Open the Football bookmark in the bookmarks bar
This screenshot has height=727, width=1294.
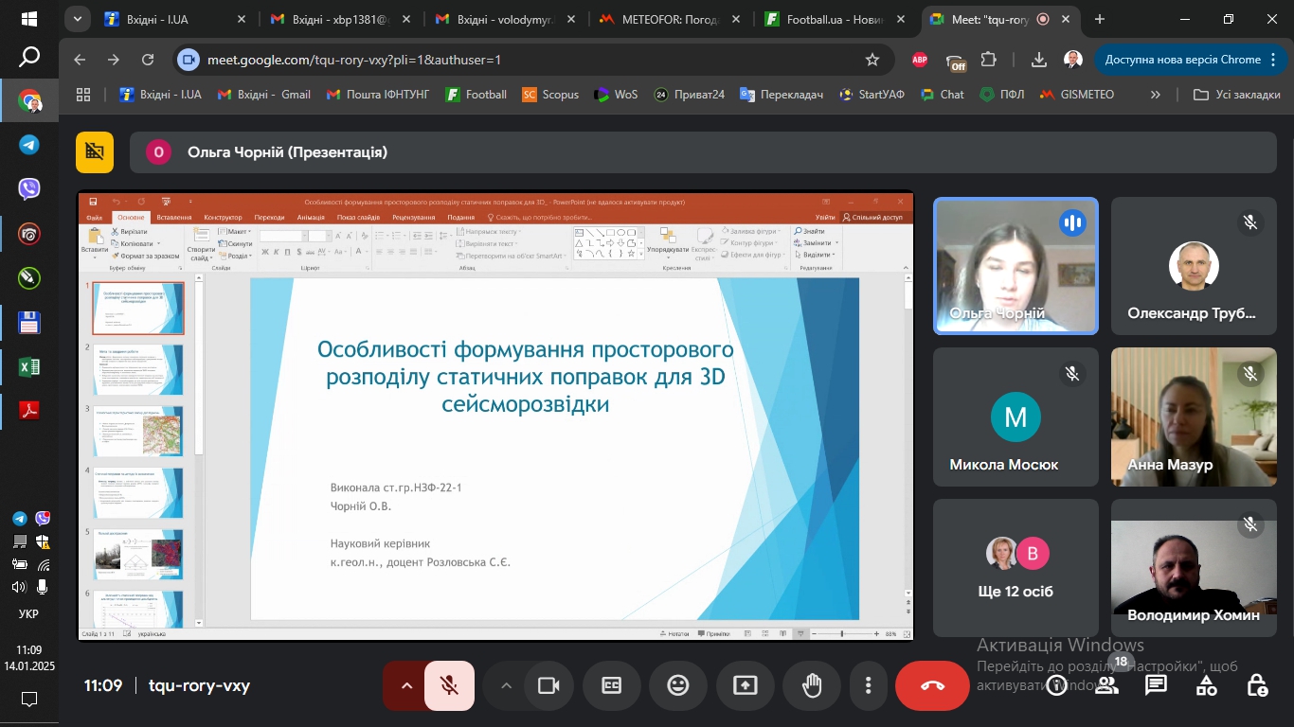[476, 94]
